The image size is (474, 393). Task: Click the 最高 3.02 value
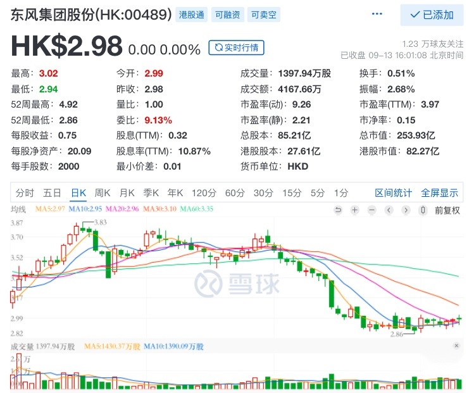coord(48,73)
